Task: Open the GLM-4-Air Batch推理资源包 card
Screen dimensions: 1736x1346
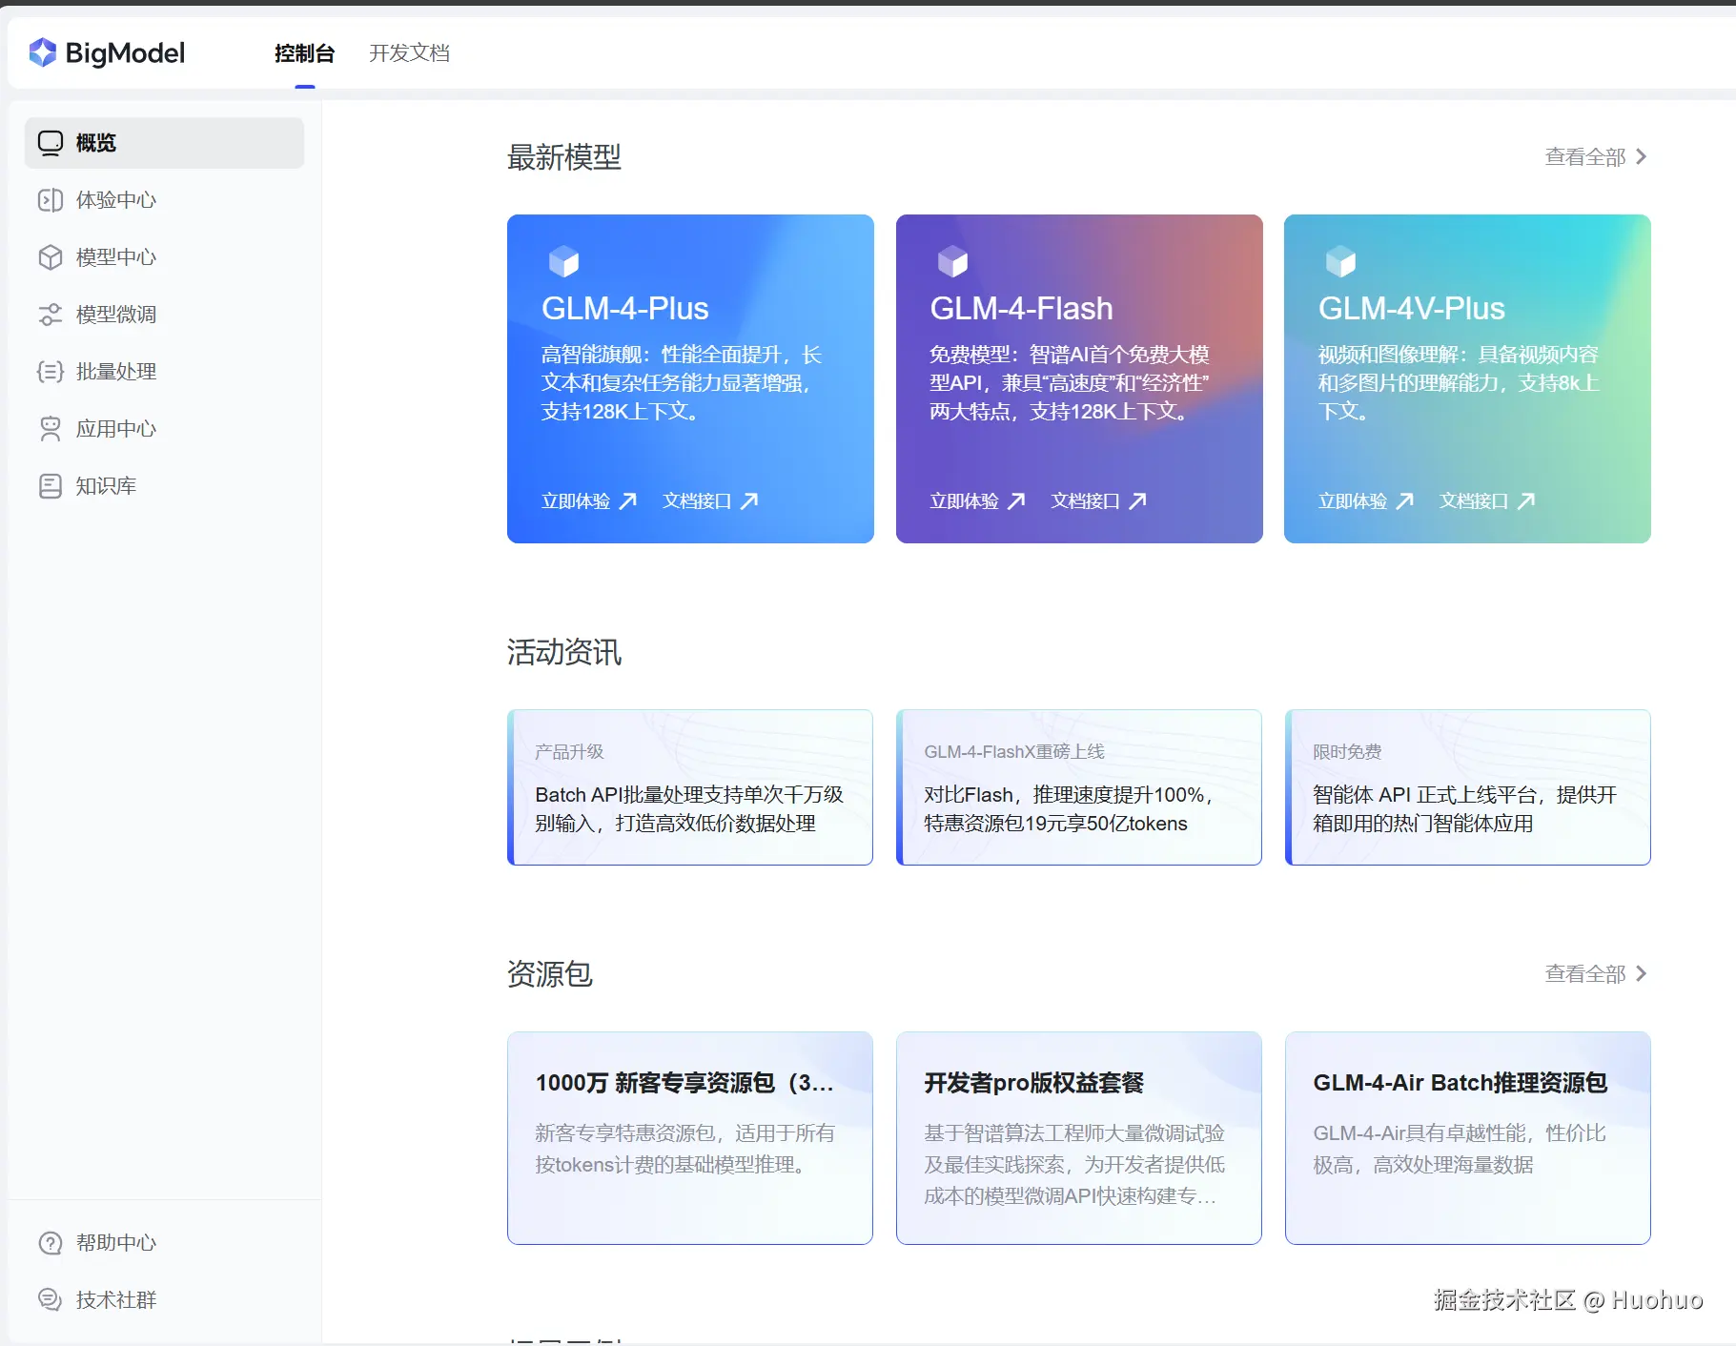Action: [1468, 1138]
